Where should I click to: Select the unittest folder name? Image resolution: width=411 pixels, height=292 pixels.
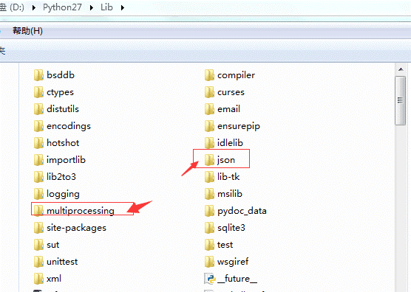click(x=62, y=262)
